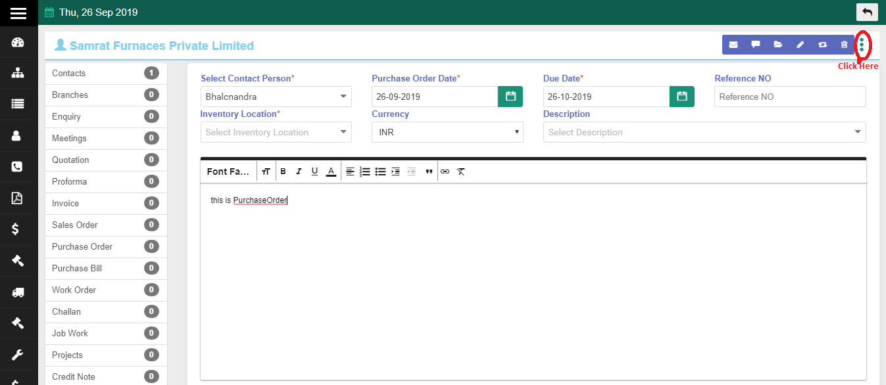
Task: Open the Select Description dropdown
Action: coord(704,132)
